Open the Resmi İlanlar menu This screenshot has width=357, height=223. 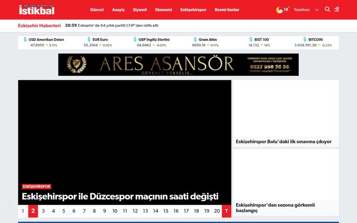tap(227, 10)
